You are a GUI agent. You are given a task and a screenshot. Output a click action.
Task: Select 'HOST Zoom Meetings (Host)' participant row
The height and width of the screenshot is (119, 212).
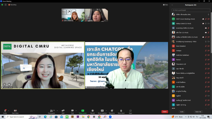(x=191, y=19)
